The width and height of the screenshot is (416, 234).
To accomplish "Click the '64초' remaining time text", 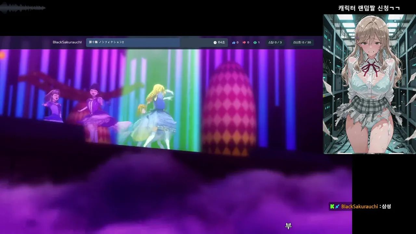I will [x=221, y=43].
